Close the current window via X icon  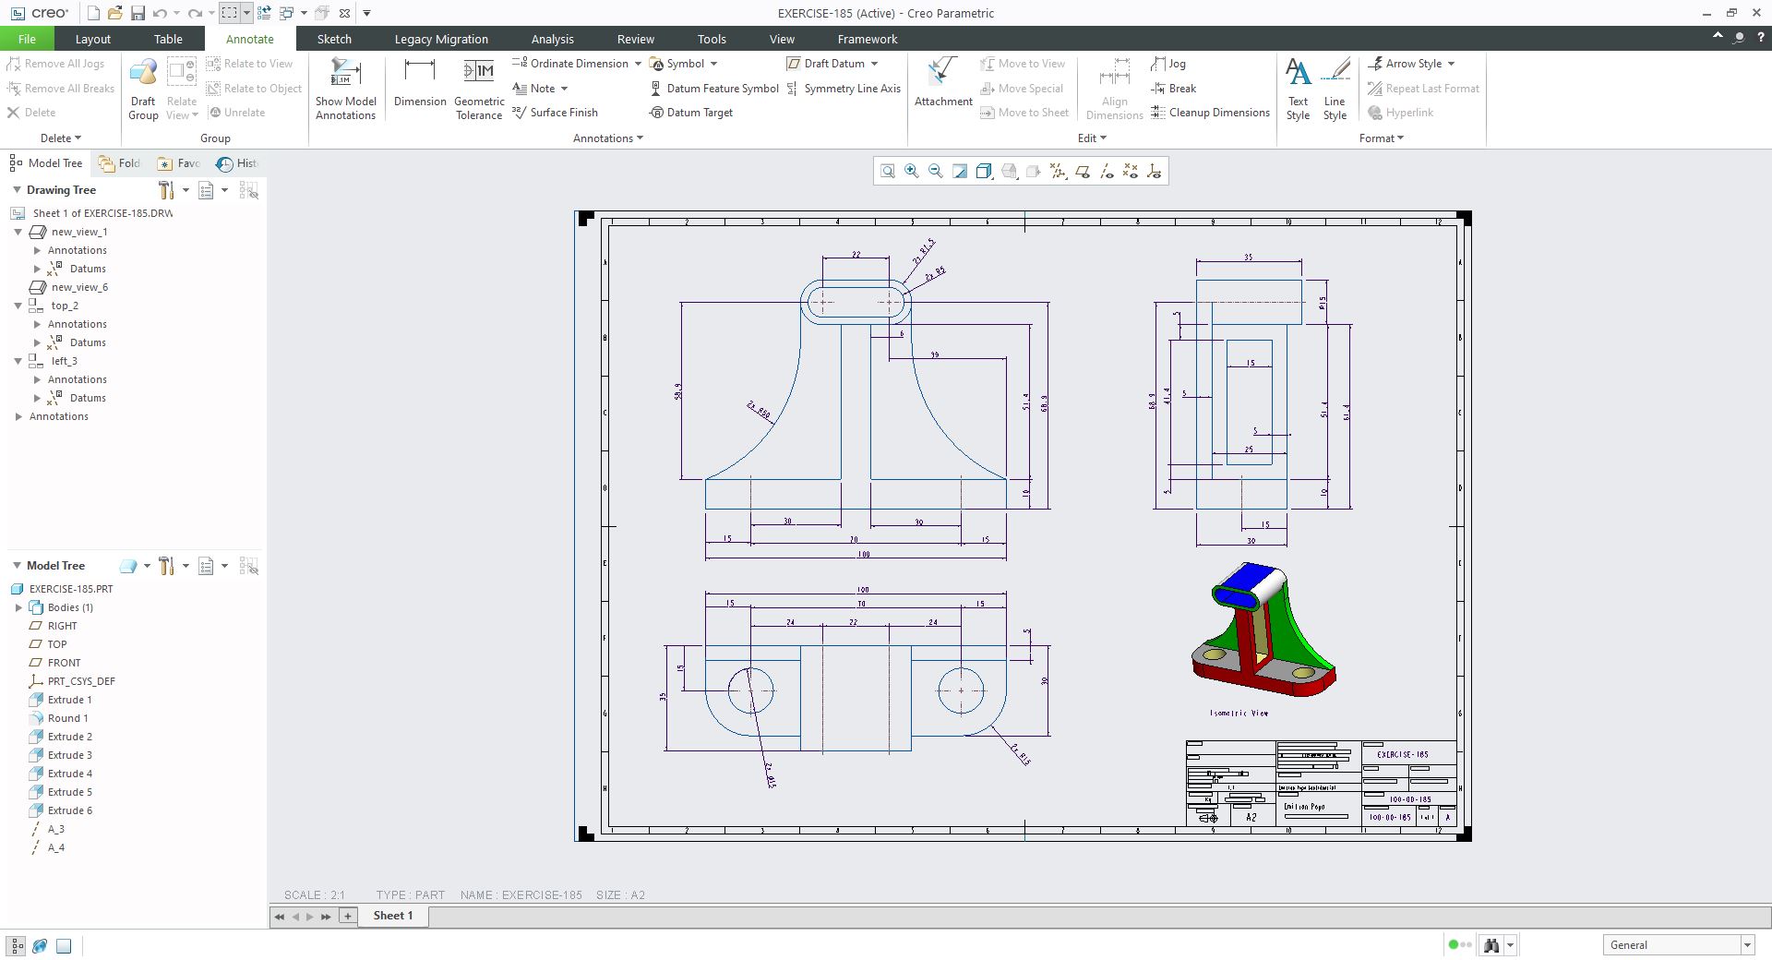coord(344,13)
